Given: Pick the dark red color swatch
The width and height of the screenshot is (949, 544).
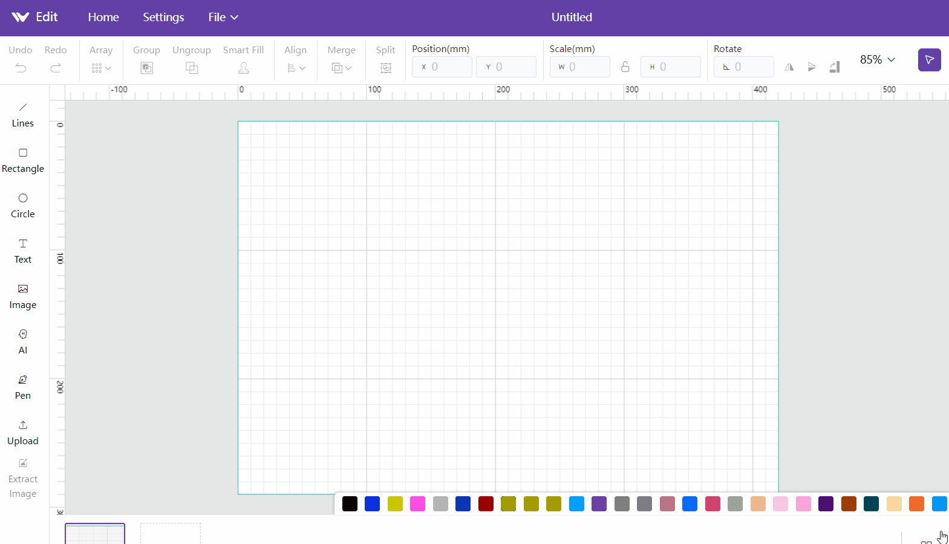Looking at the screenshot, I should [486, 503].
